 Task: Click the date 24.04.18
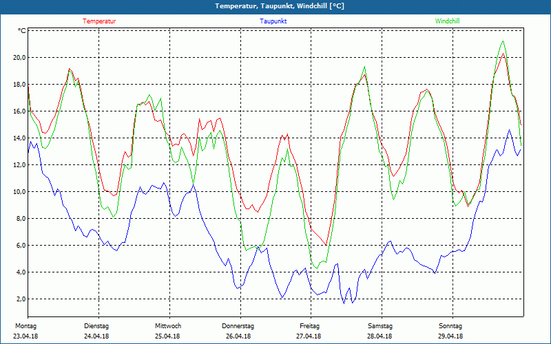point(96,336)
